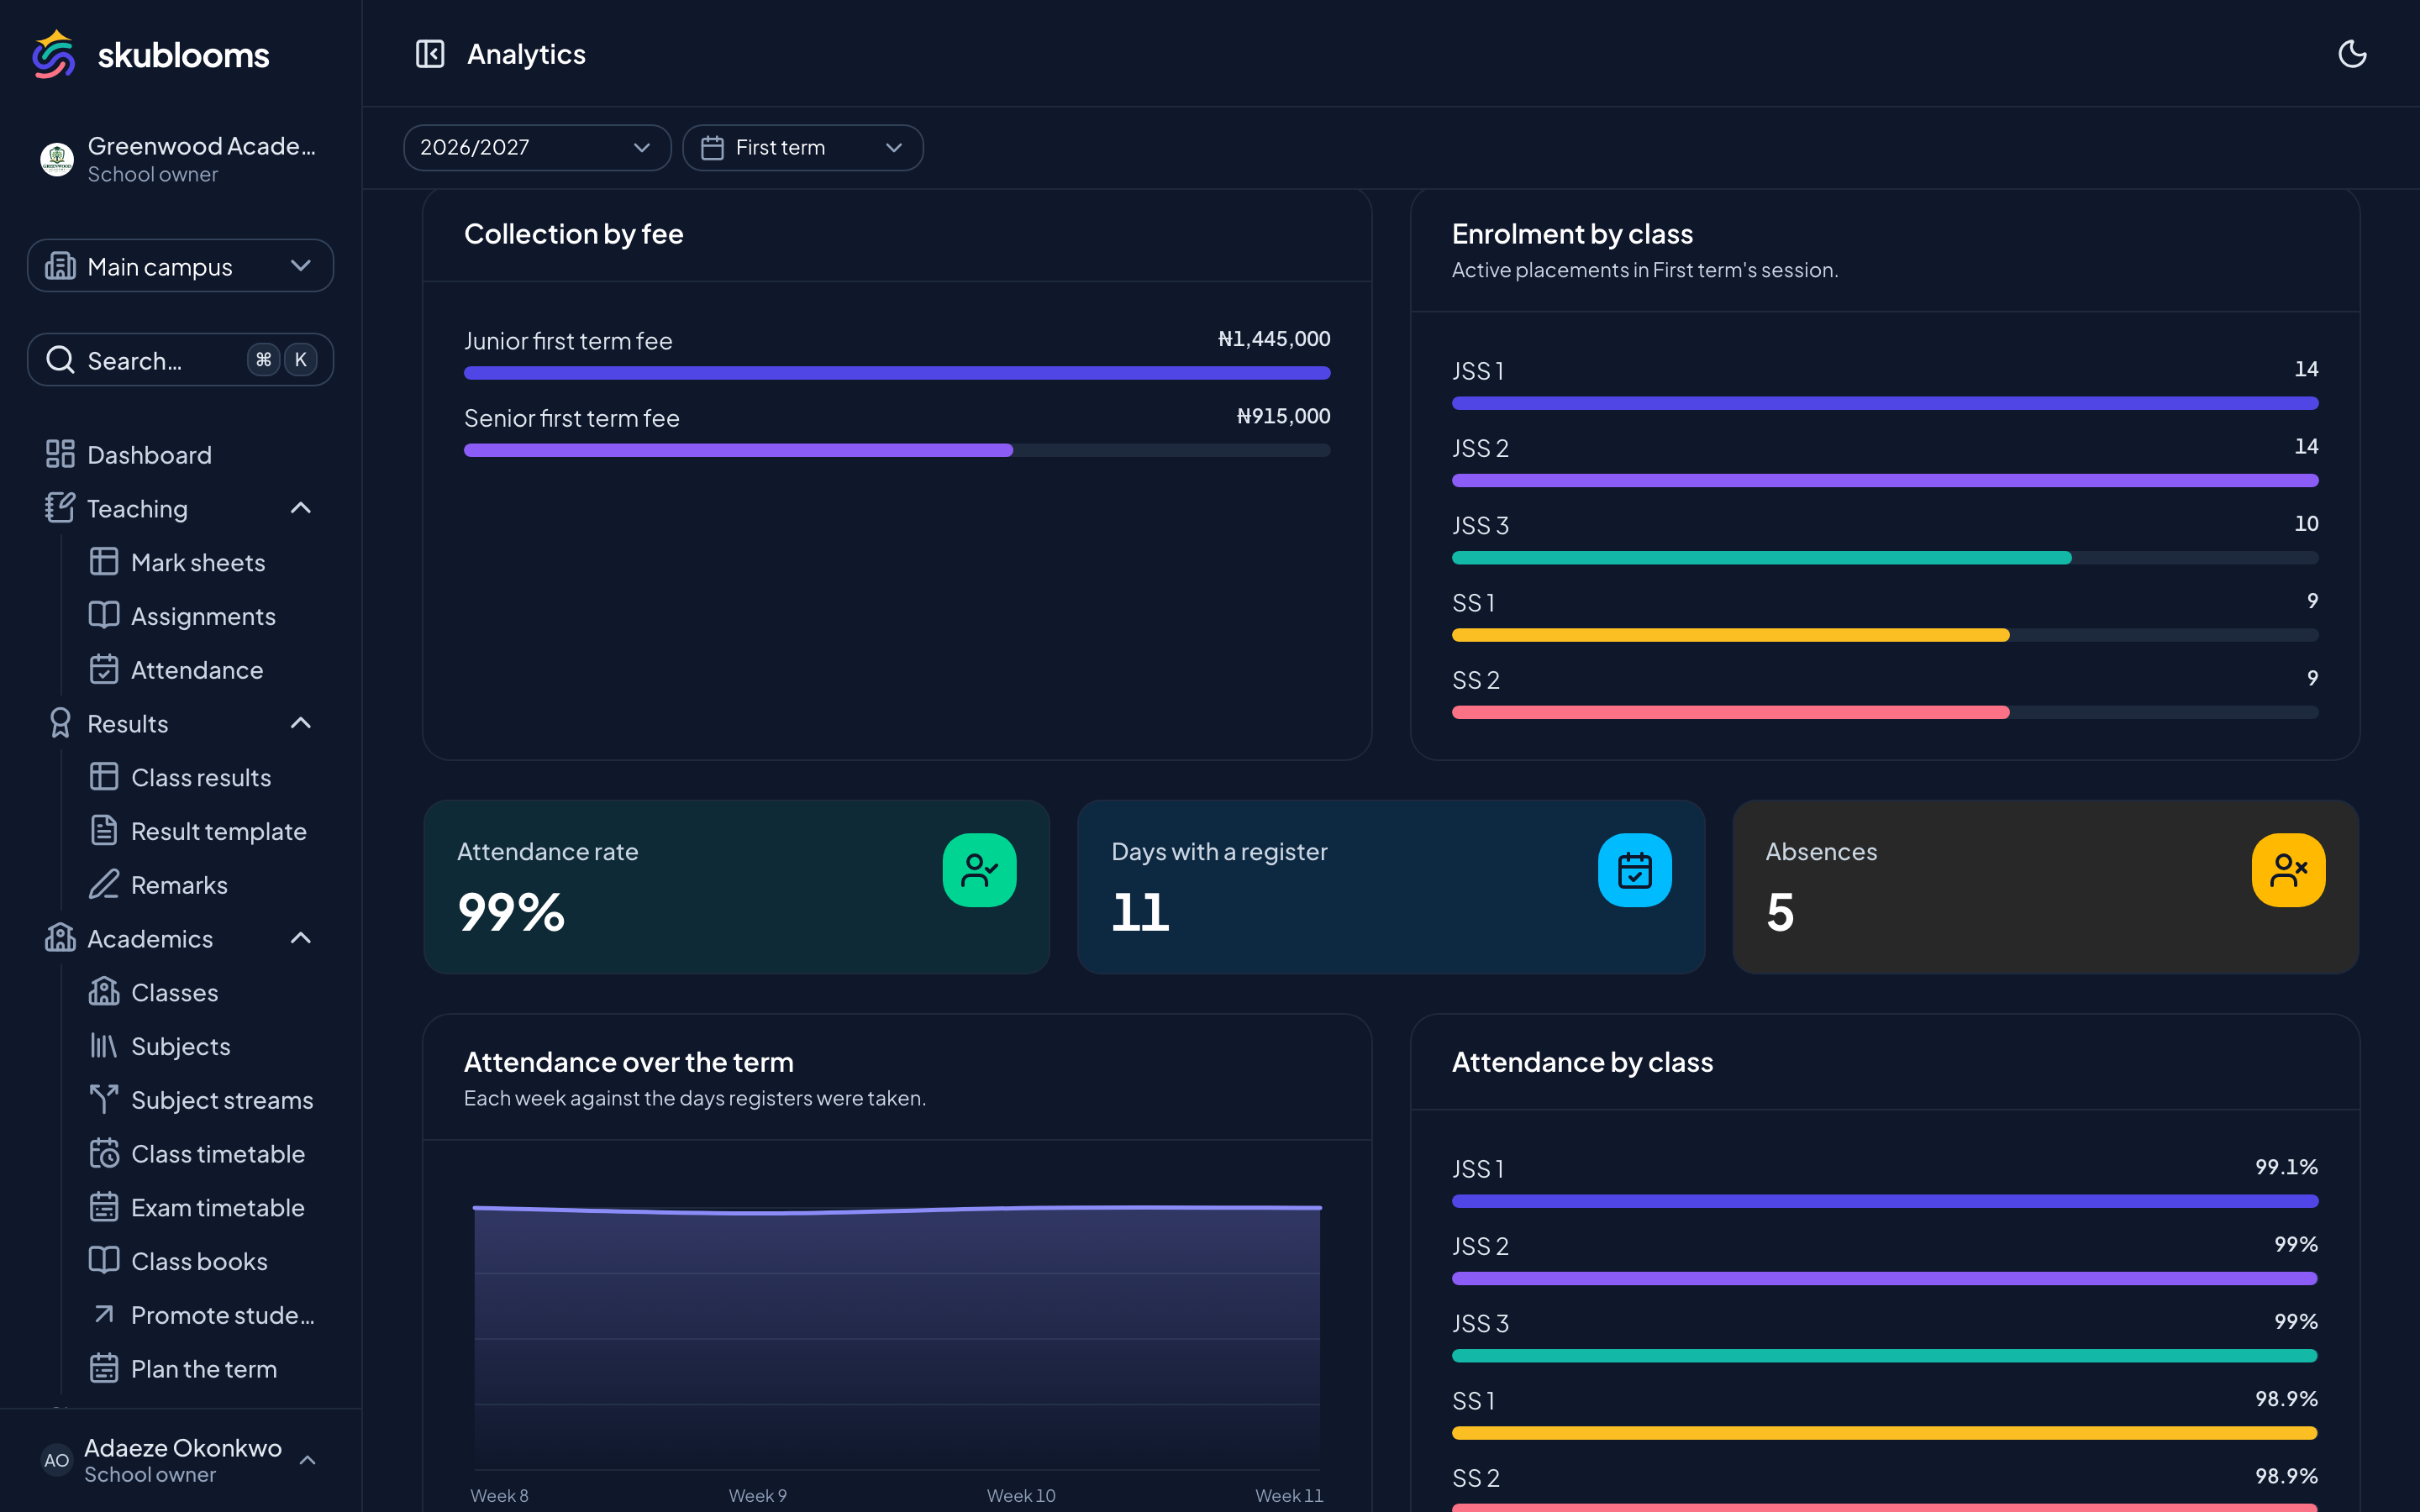2420x1512 pixels.
Task: Open Class timetable
Action: [218, 1154]
